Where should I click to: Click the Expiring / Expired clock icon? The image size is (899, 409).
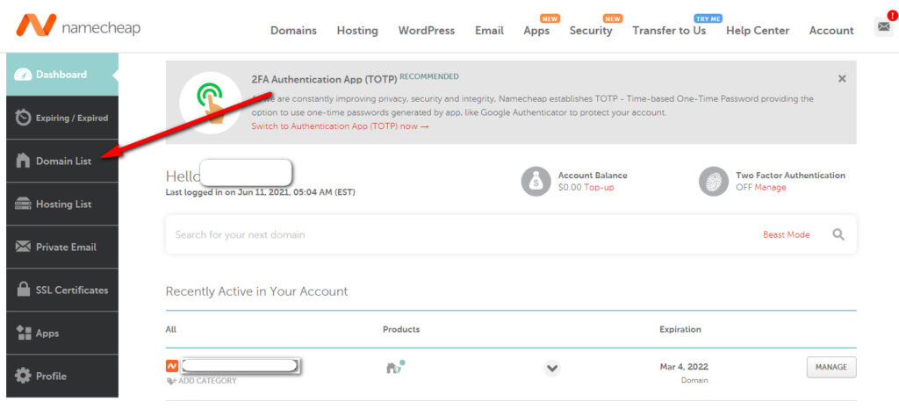[23, 118]
